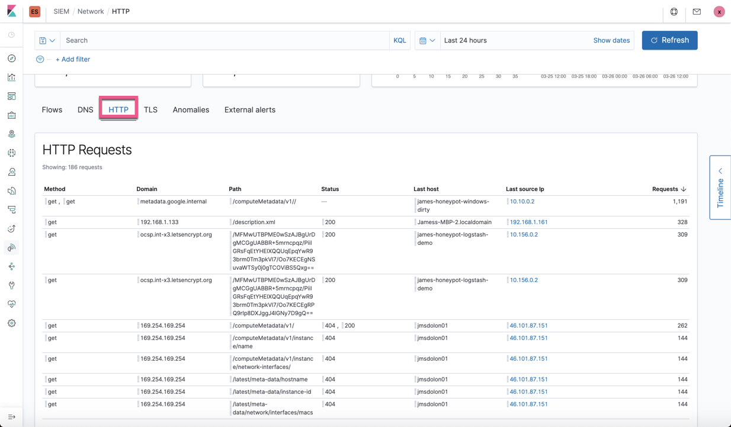Open the newsfeed mail icon

click(697, 11)
